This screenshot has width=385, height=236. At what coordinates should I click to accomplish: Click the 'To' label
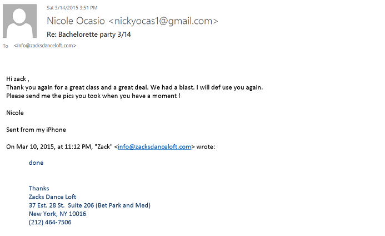6,46
